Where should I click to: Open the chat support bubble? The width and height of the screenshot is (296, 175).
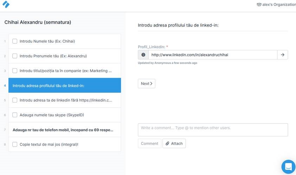tap(288, 167)
